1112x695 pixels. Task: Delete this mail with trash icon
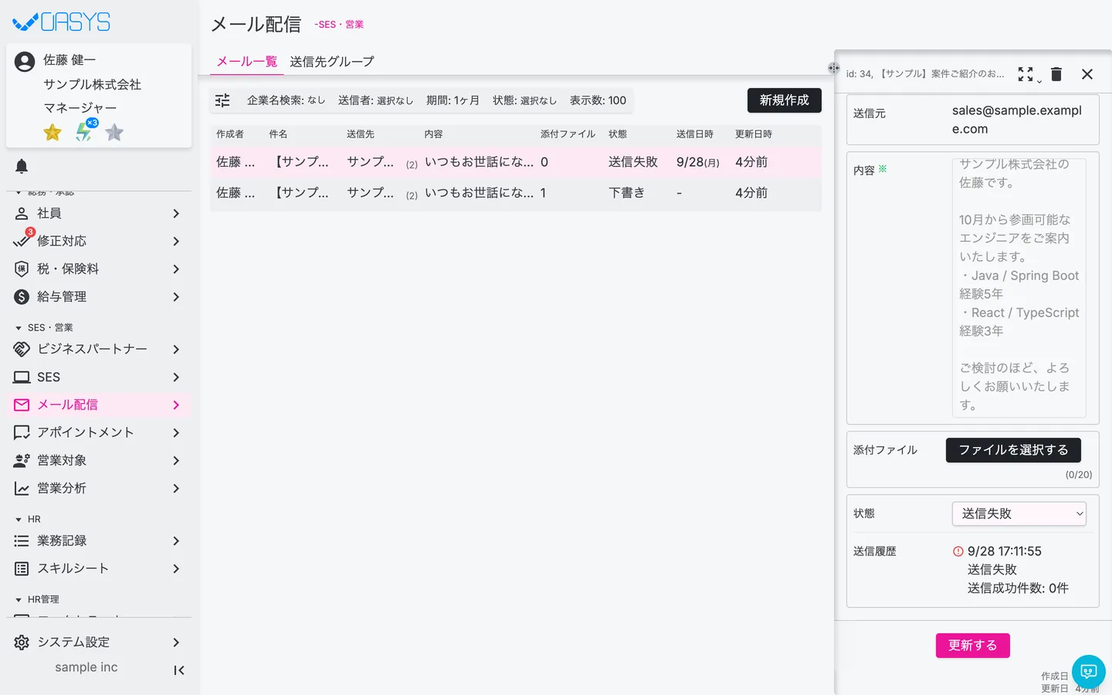pyautogui.click(x=1056, y=74)
